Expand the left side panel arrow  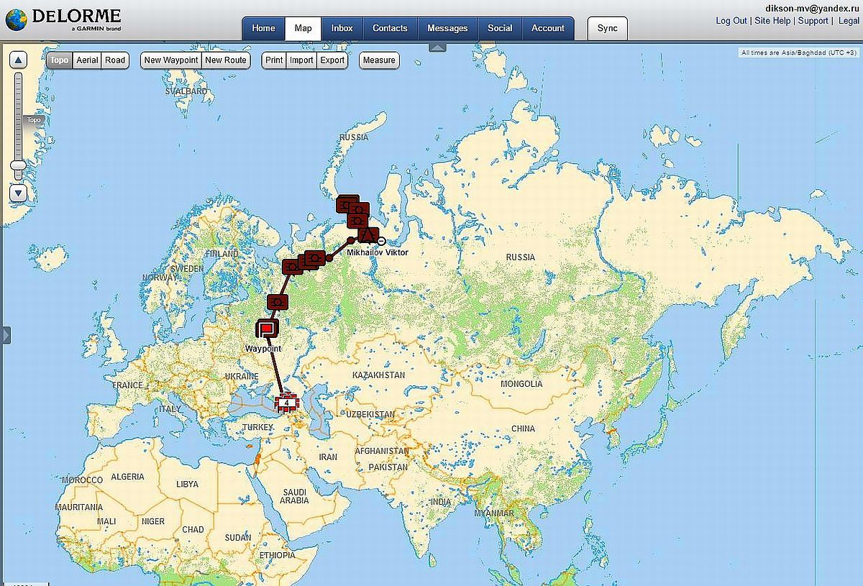click(6, 335)
